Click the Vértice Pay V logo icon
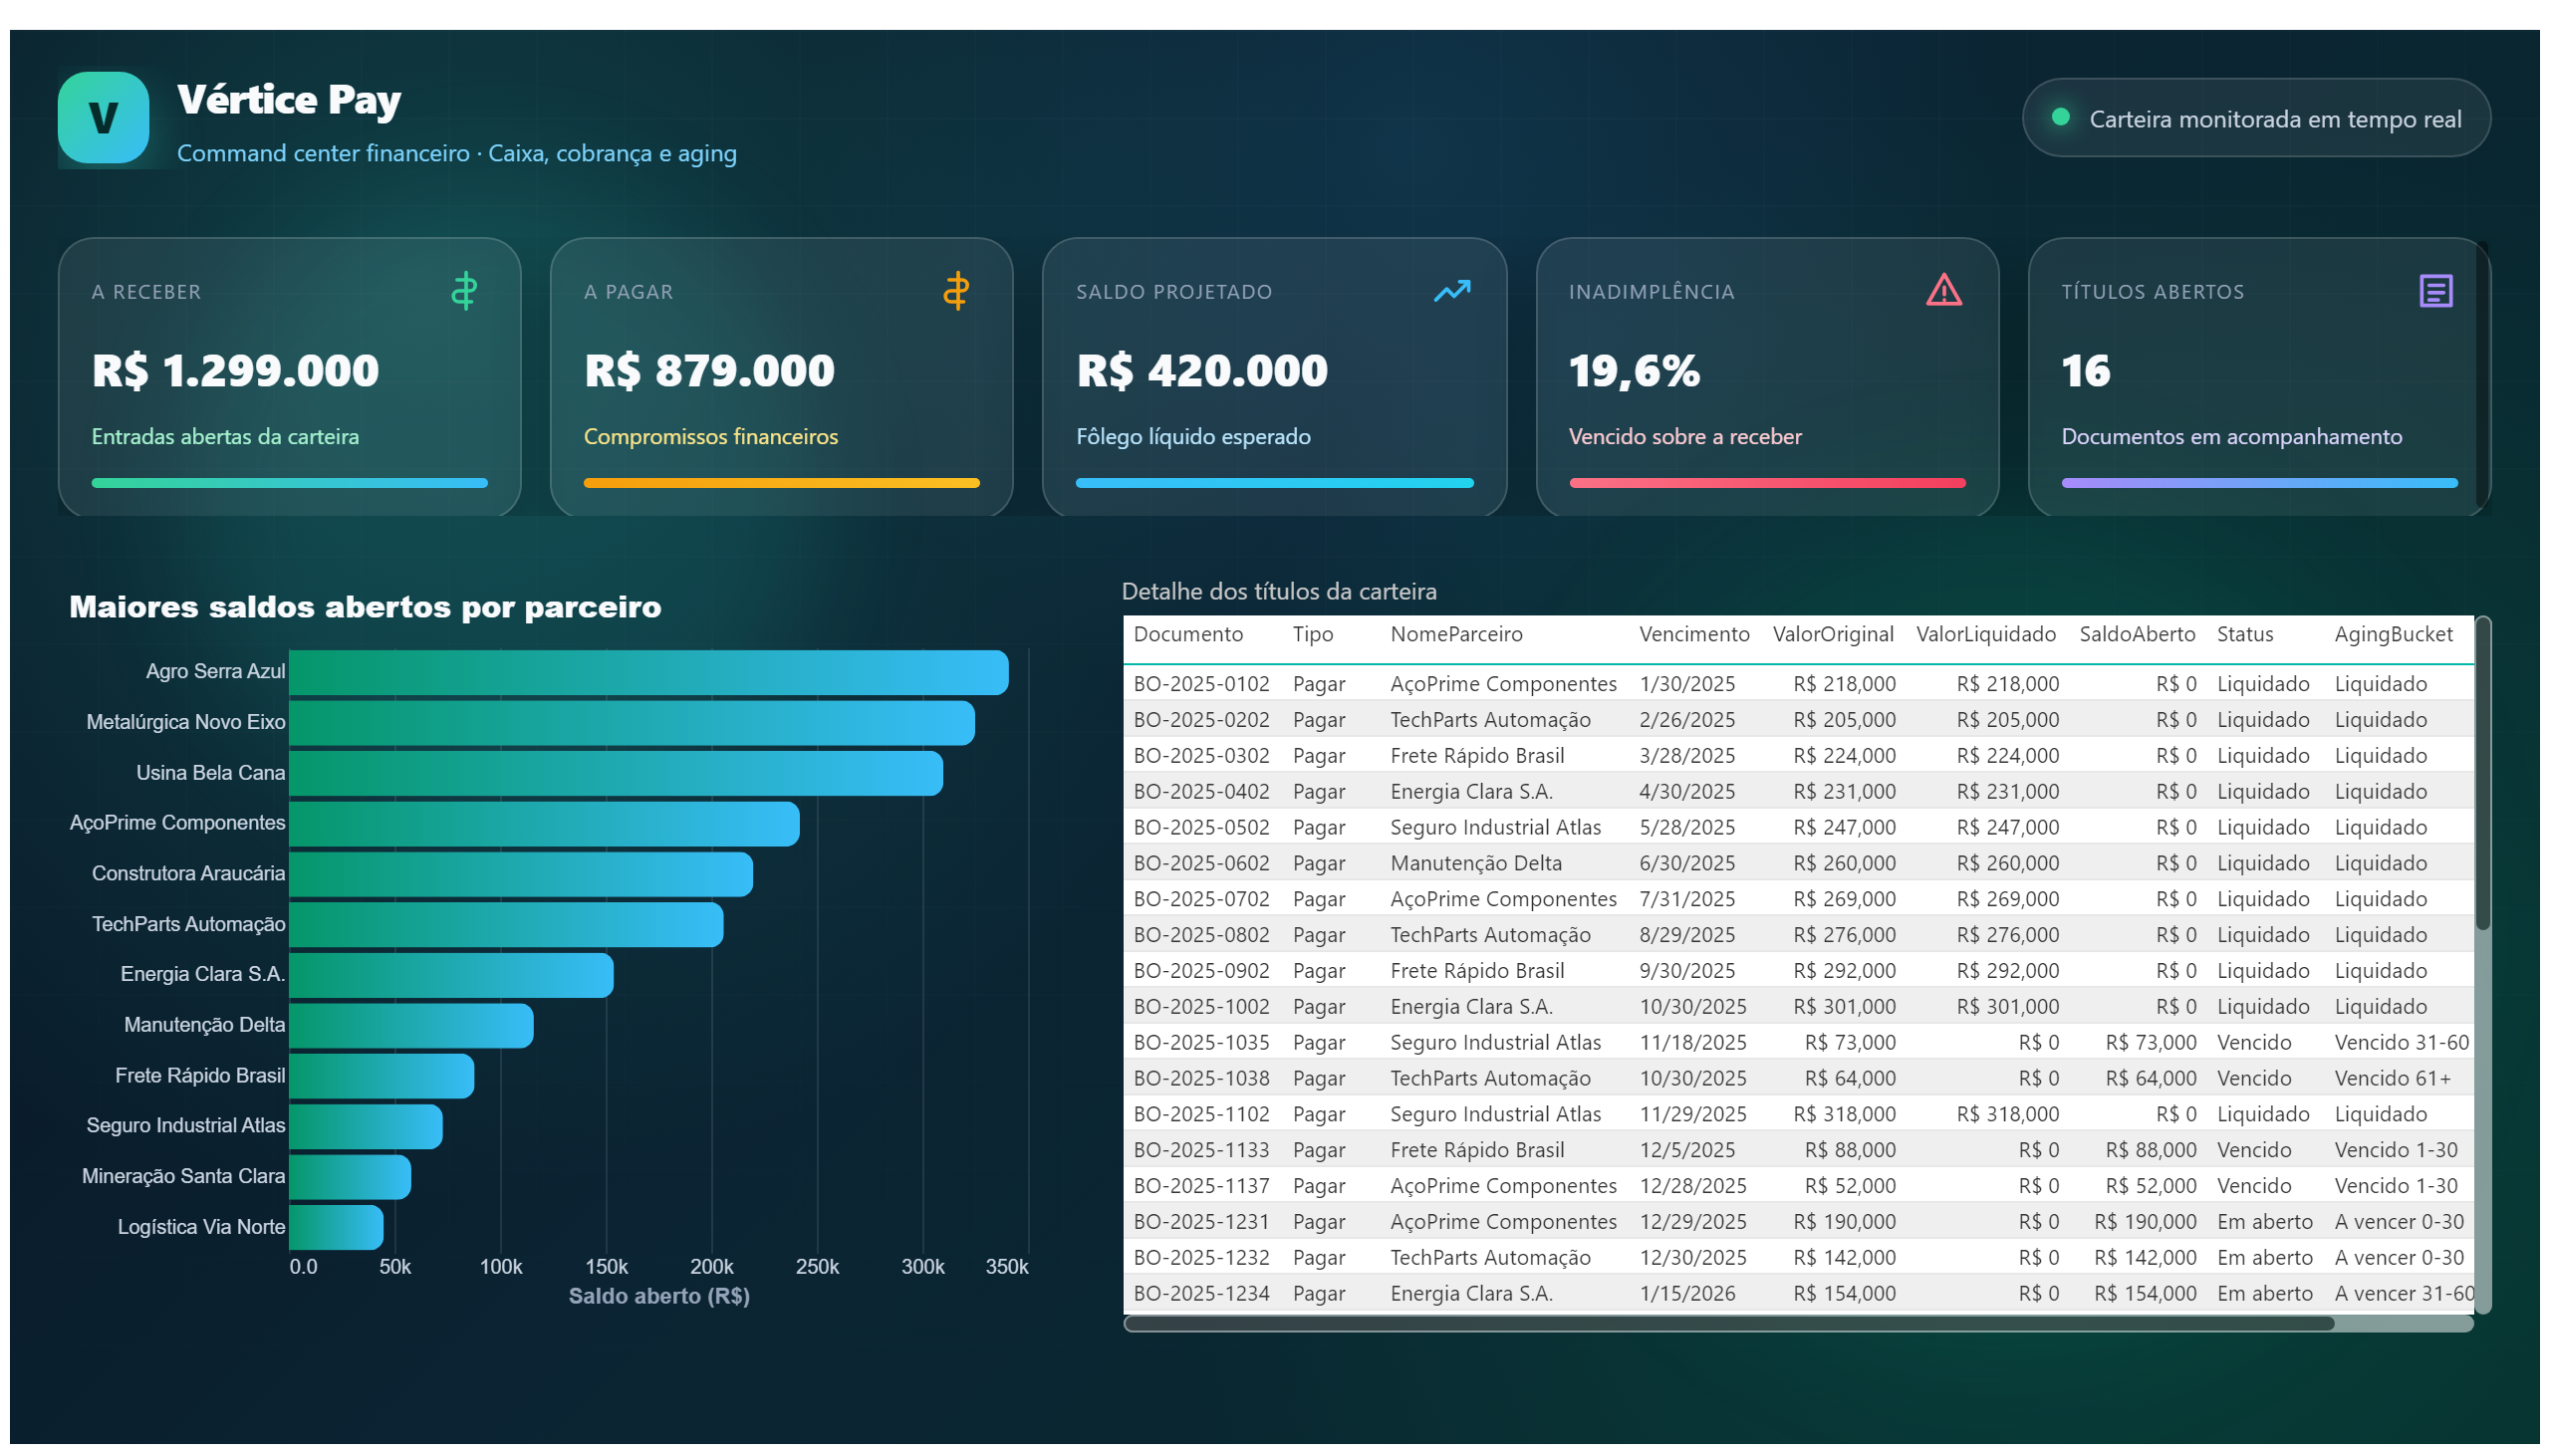 click(103, 118)
